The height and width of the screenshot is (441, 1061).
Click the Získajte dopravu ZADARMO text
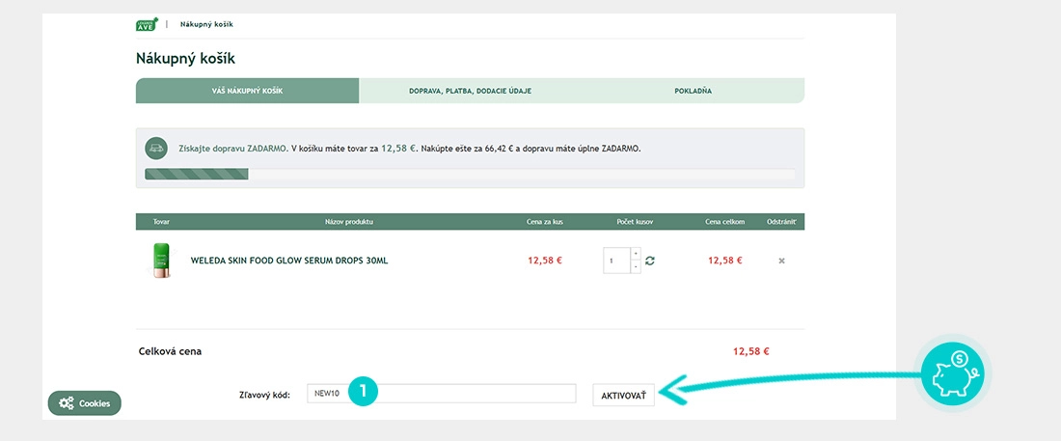pos(232,148)
